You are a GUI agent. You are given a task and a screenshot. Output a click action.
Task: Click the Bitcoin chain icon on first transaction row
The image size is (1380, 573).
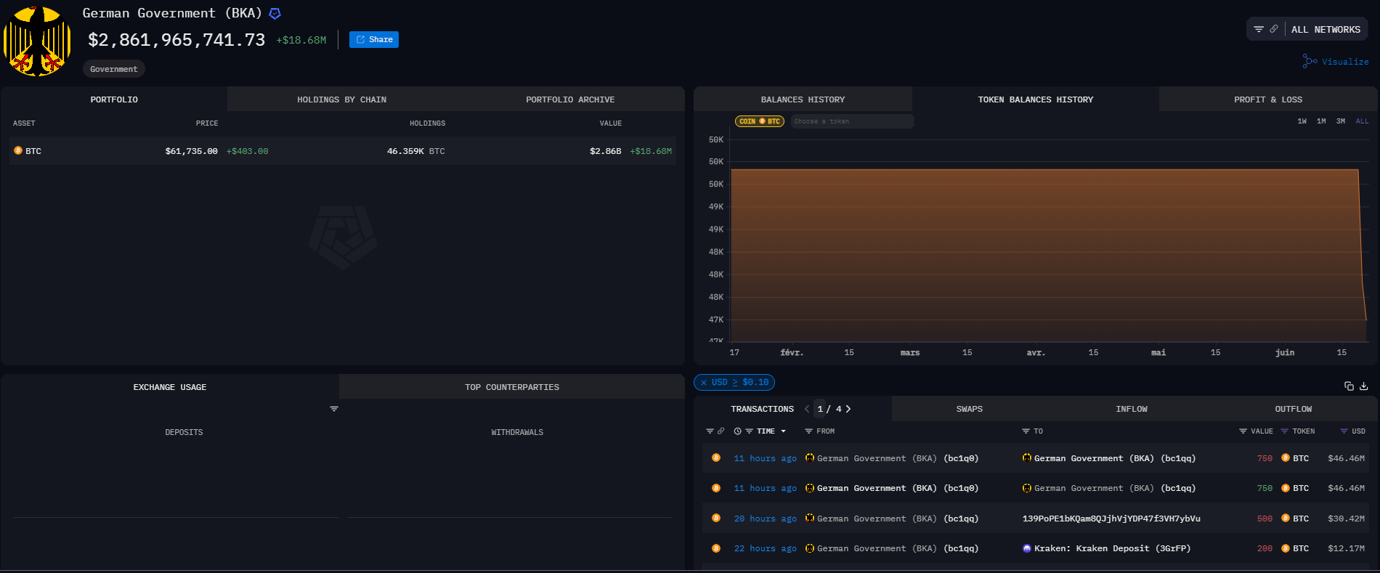click(x=716, y=458)
